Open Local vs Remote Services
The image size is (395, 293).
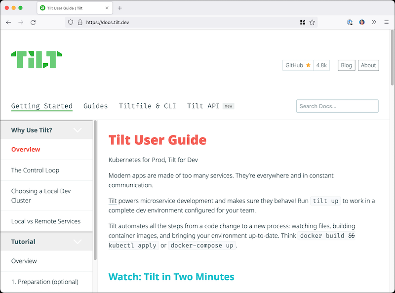(x=46, y=221)
